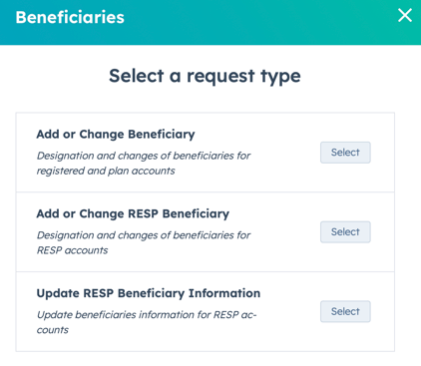Click the word 'counts' ending the last description
The height and width of the screenshot is (366, 421).
point(53,330)
